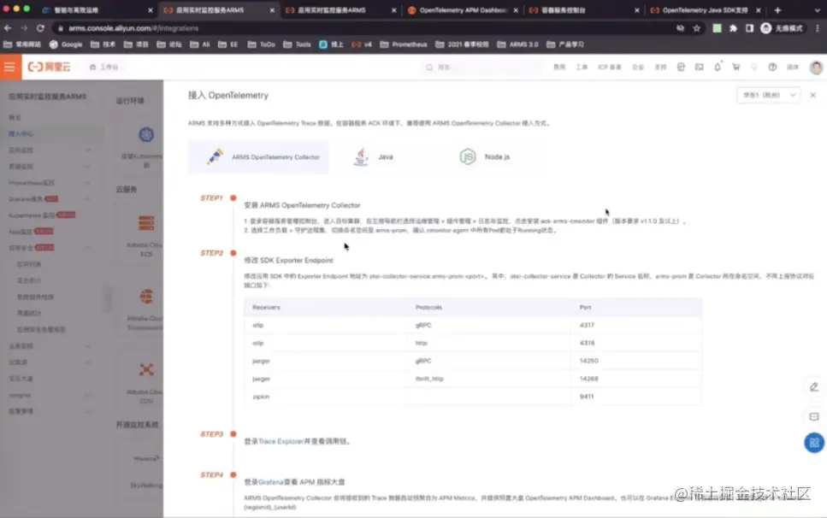Viewport: 827px width, 518px height.
Task: Click port value 4318 in table
Action: 587,343
